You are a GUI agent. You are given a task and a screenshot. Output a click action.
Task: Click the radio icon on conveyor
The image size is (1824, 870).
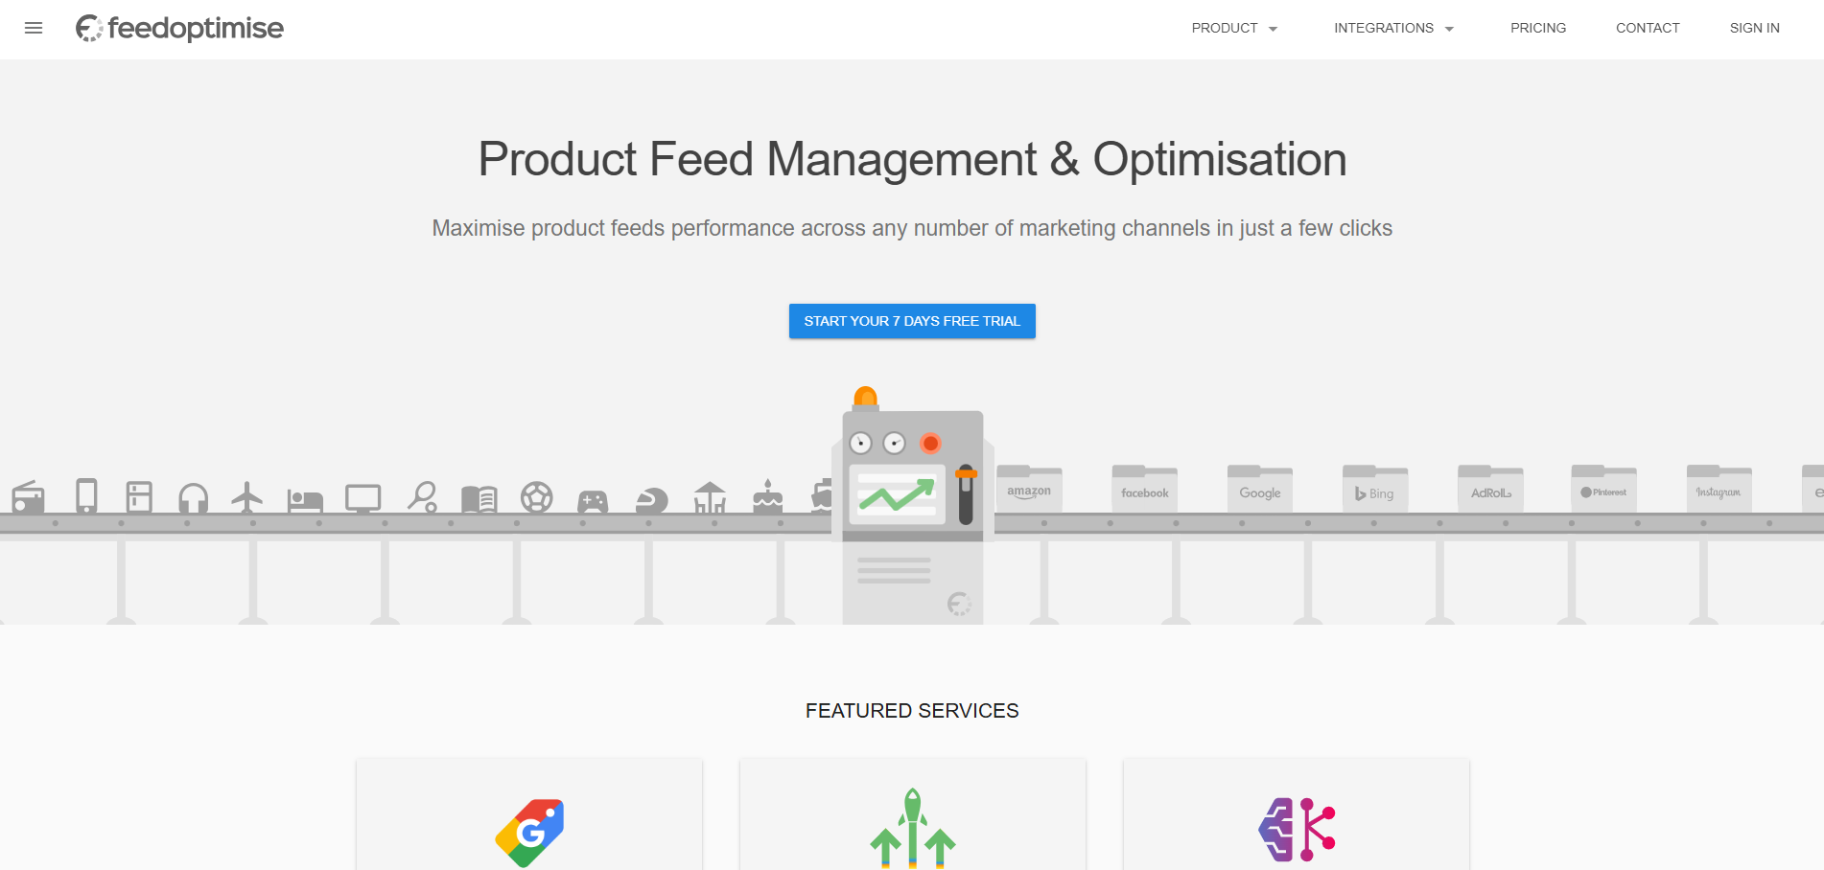(x=28, y=496)
